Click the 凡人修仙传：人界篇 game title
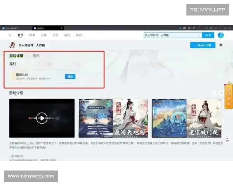 (x=32, y=45)
